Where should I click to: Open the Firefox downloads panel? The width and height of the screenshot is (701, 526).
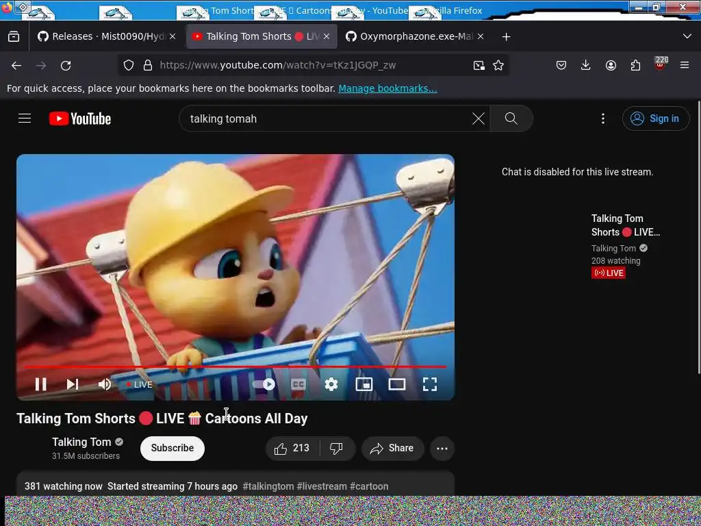point(586,65)
